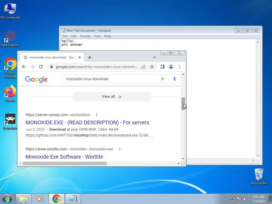Open Notepad Edit menu
The width and height of the screenshot is (272, 204).
tap(74, 36)
